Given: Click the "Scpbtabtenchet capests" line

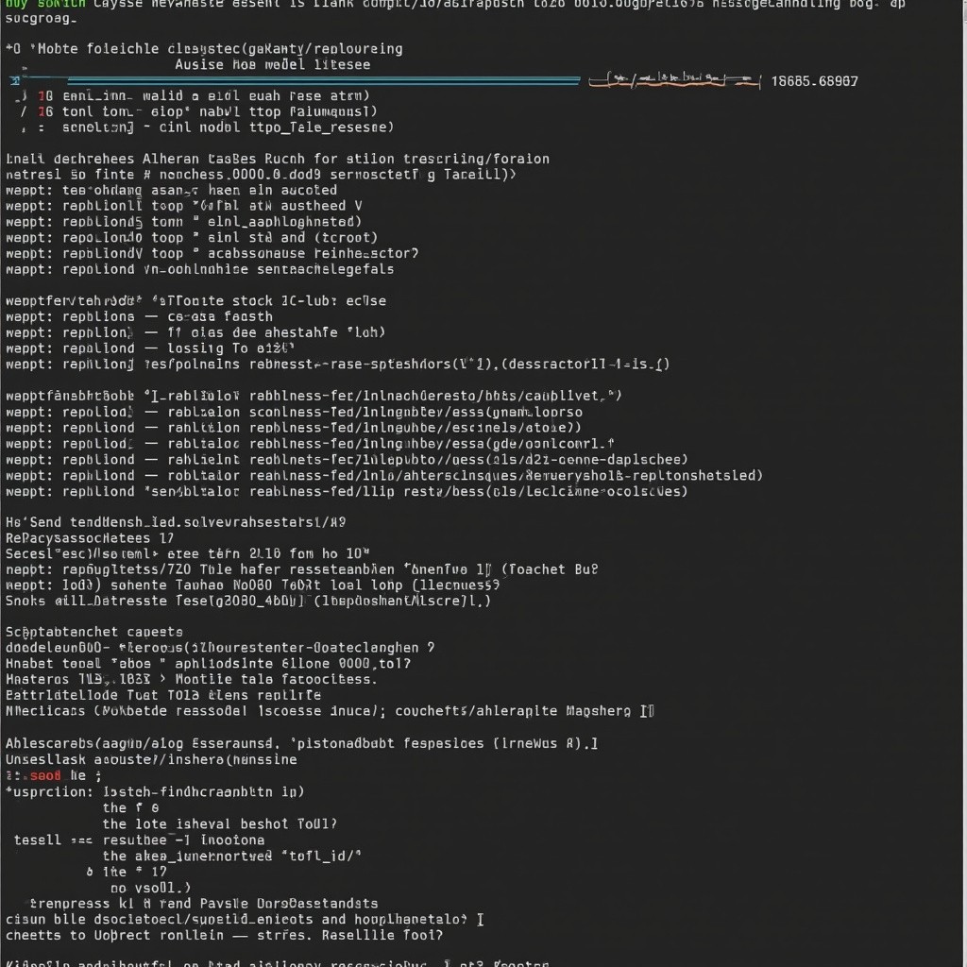Looking at the screenshot, I should tap(94, 632).
